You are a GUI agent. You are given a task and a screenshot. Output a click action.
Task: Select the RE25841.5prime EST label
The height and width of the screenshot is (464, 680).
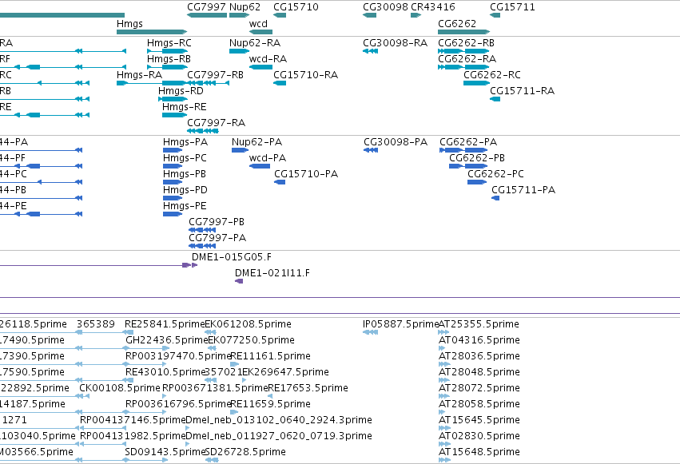click(165, 324)
